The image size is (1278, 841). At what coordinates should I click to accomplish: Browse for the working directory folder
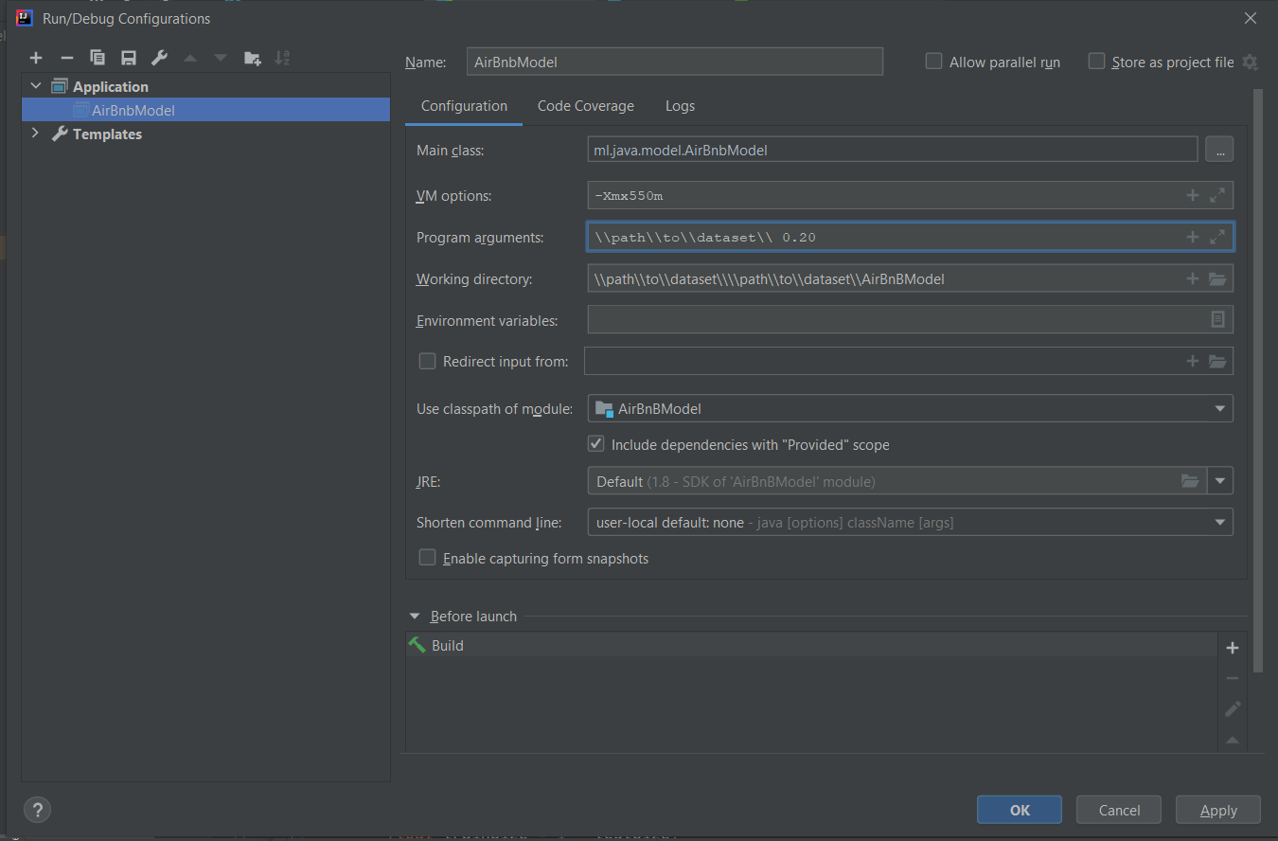coord(1218,278)
